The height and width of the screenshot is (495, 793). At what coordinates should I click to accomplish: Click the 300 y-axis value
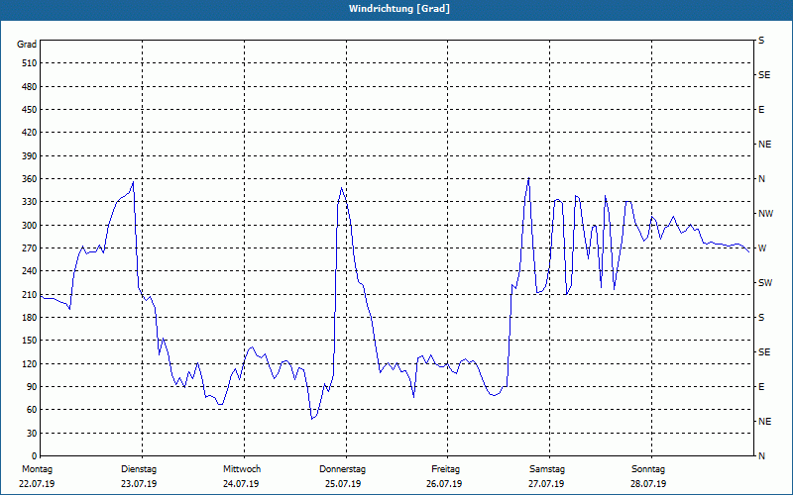pyautogui.click(x=30, y=226)
